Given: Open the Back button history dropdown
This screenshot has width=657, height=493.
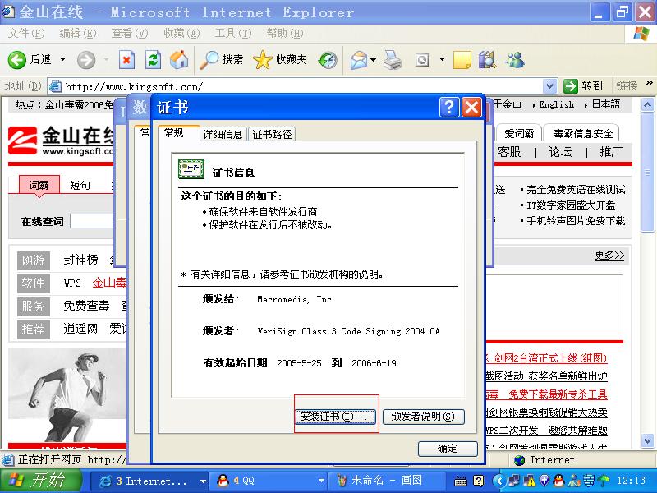Looking at the screenshot, I should coord(63,60).
